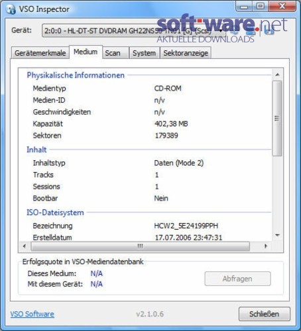Click the Gerät label
The image size is (301, 331).
click(x=21, y=30)
